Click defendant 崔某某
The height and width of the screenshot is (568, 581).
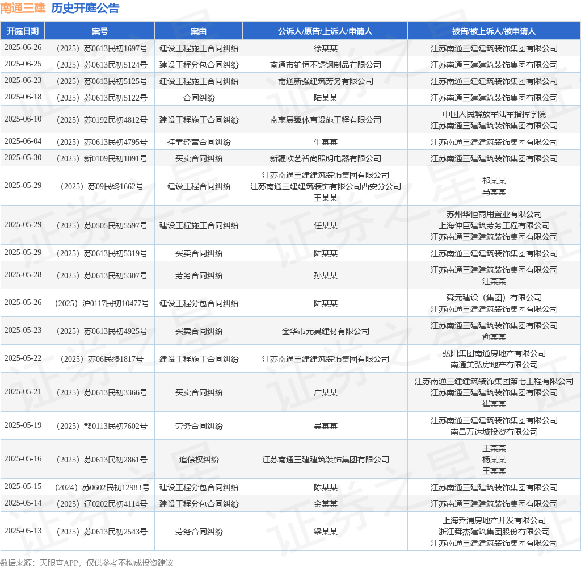tap(494, 403)
